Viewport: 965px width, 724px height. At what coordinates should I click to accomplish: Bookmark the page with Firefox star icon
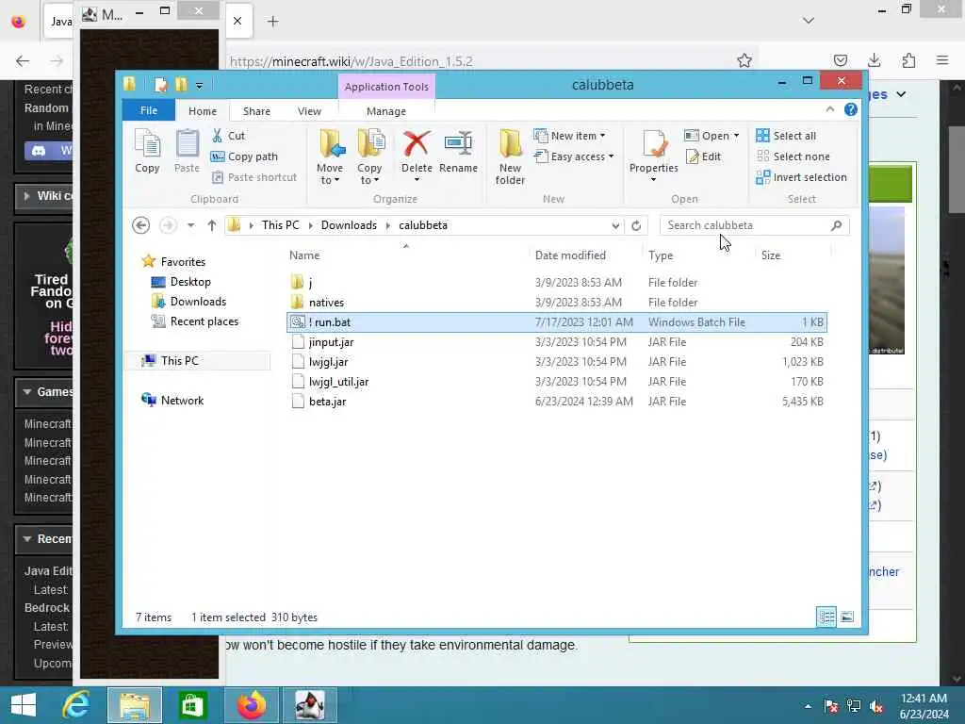point(744,60)
